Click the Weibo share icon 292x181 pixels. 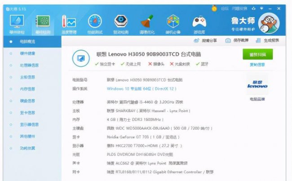tap(196, 40)
